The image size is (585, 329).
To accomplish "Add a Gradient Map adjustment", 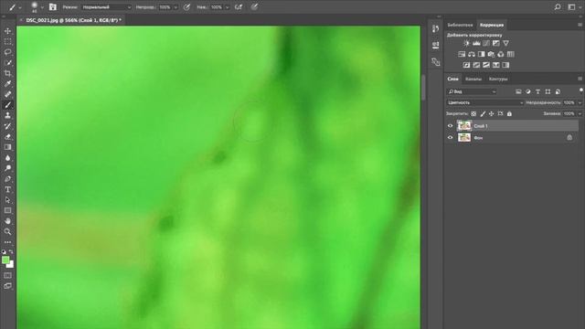I will (x=505, y=65).
